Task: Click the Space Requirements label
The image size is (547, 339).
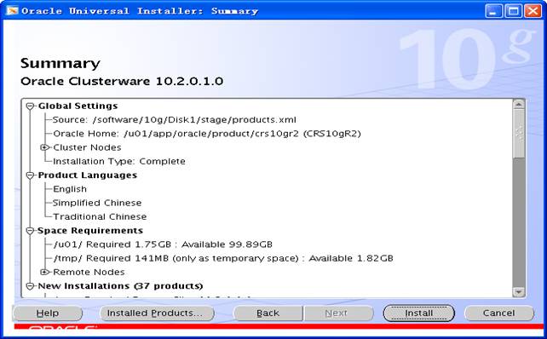Action: (x=90, y=231)
